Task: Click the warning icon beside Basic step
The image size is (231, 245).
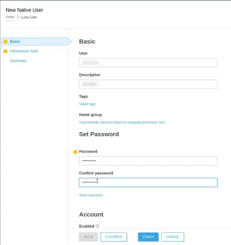Action: (5, 42)
